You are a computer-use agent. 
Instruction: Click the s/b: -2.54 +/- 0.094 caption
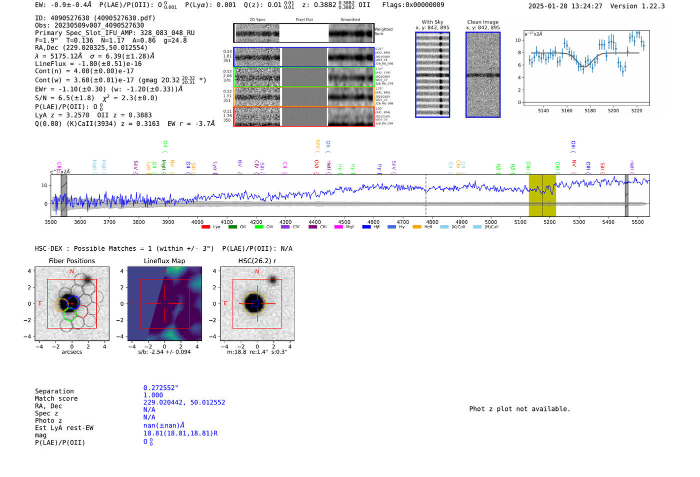[164, 352]
